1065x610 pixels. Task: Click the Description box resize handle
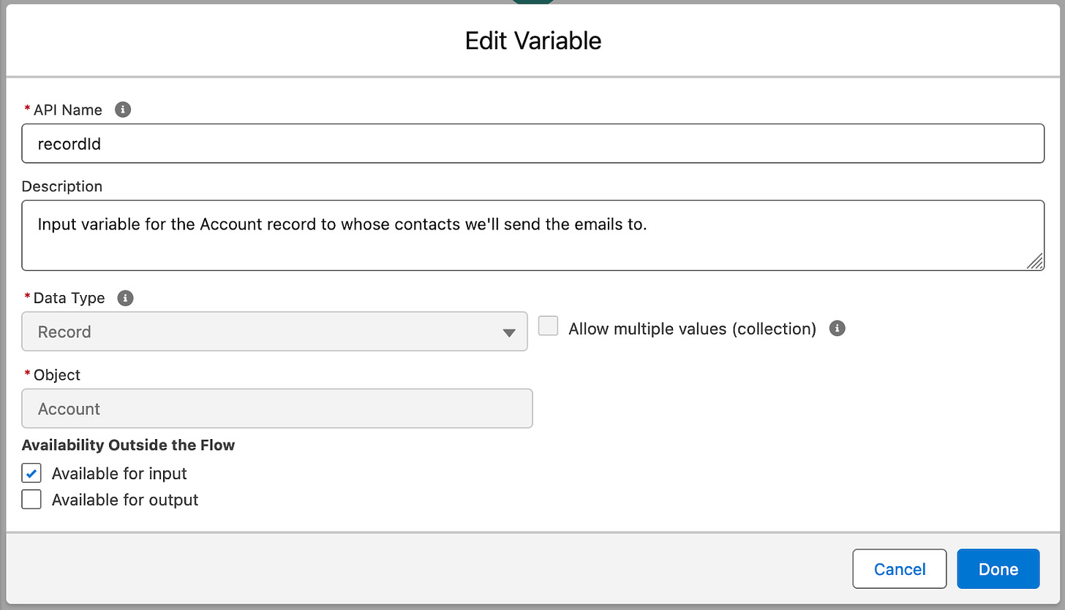pos(1035,262)
